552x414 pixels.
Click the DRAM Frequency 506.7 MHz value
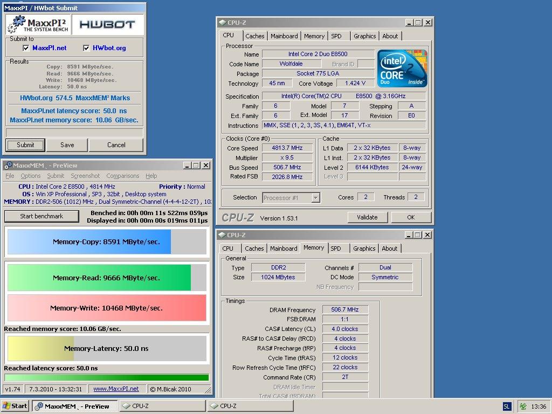[345, 309]
